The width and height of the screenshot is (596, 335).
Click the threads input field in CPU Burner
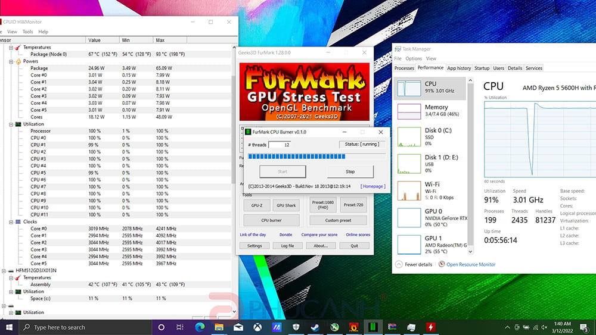[x=280, y=145]
